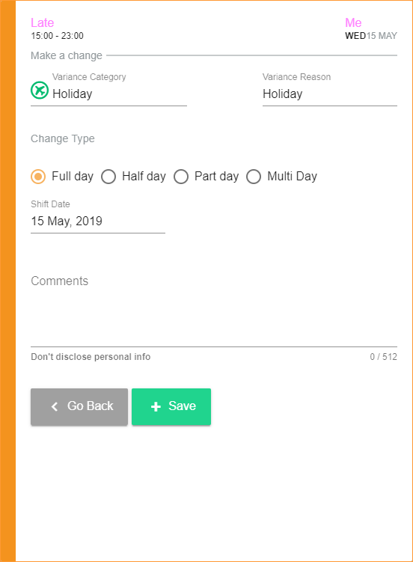Click the Go Back button
This screenshot has width=413, height=562.
tap(79, 407)
